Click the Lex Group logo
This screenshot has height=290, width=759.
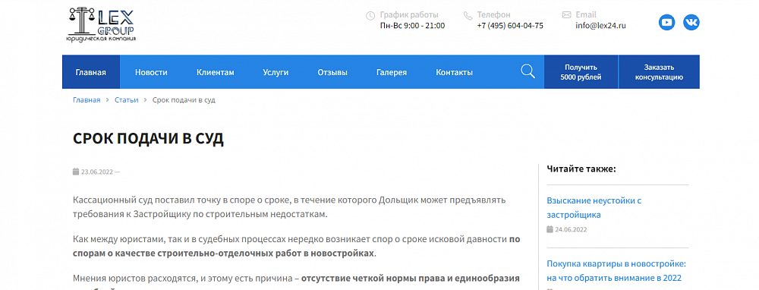click(x=101, y=24)
